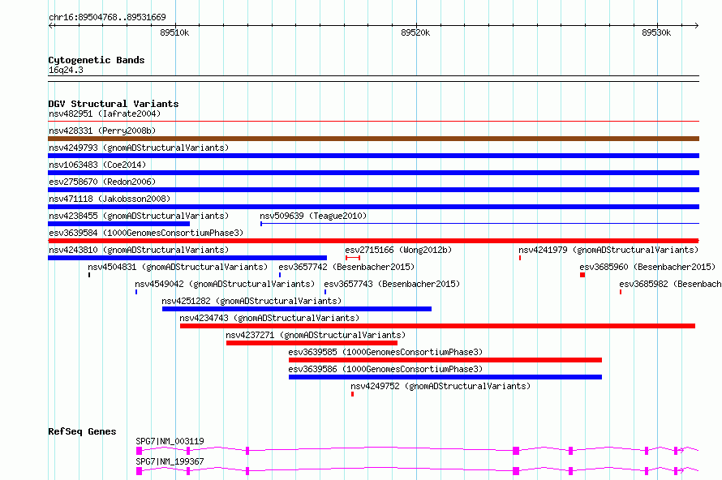Click the blue nsv4251282 gnomAD variant bar
This screenshot has height=480, width=722.
point(297,309)
